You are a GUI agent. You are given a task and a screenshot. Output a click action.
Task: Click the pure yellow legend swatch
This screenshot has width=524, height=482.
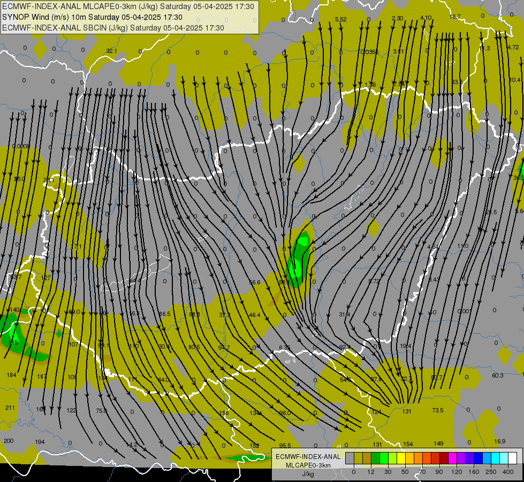coord(401,458)
